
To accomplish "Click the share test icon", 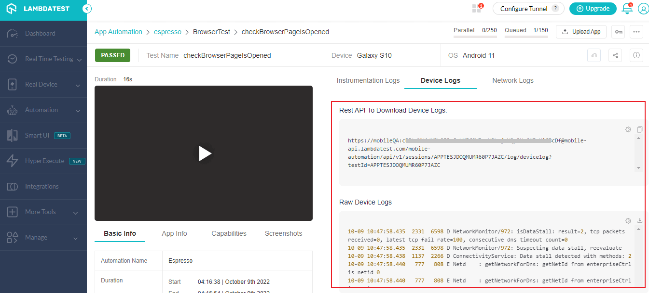I will point(615,55).
